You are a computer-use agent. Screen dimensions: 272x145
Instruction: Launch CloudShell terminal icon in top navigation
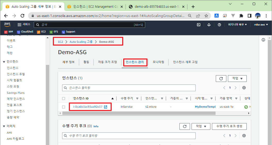pos(199,25)
